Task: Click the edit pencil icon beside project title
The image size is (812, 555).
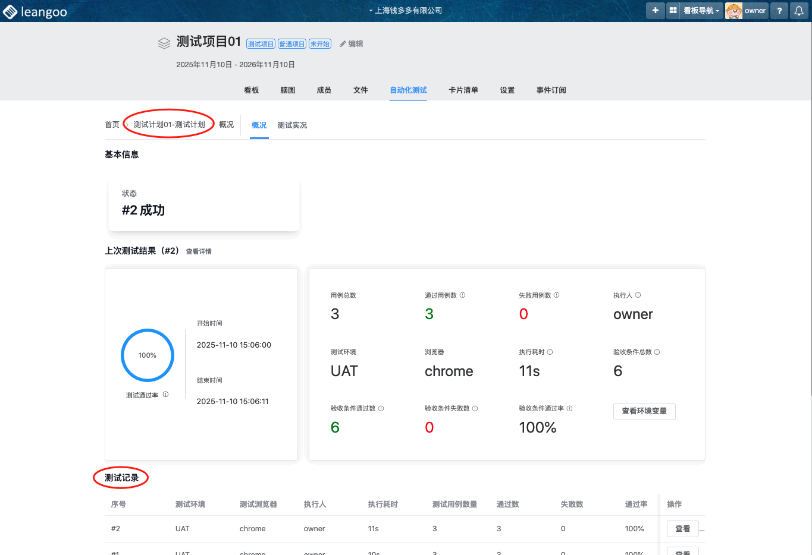Action: (343, 44)
